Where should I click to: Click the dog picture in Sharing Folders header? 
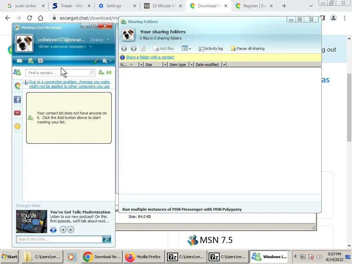coord(128,34)
